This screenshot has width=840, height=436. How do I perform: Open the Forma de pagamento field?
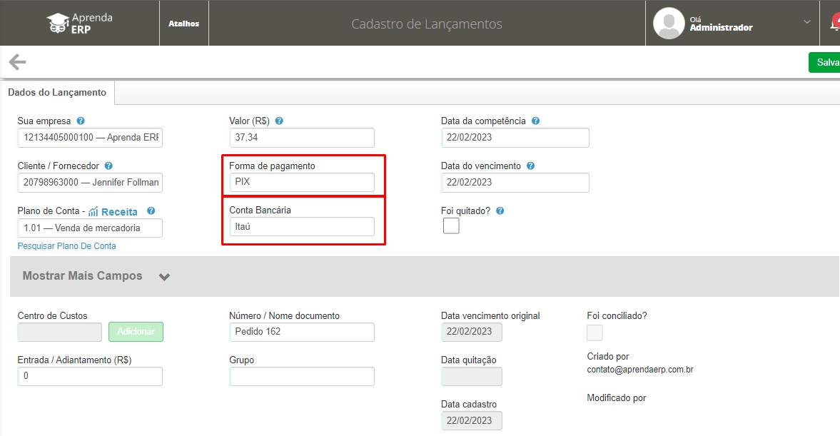click(301, 183)
